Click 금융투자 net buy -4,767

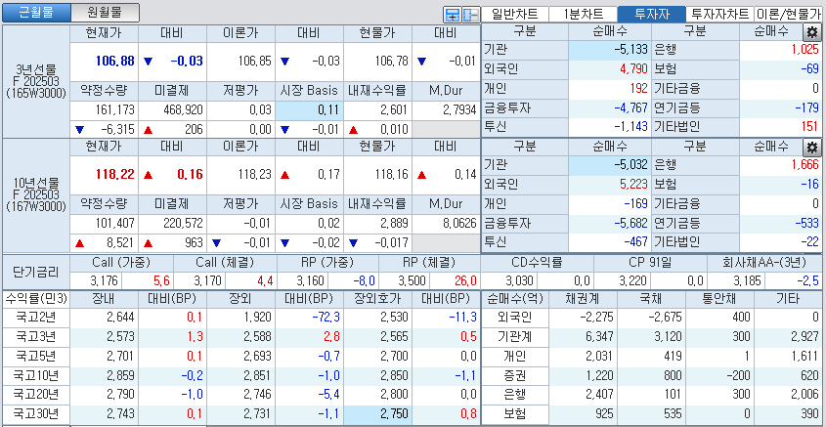point(630,107)
